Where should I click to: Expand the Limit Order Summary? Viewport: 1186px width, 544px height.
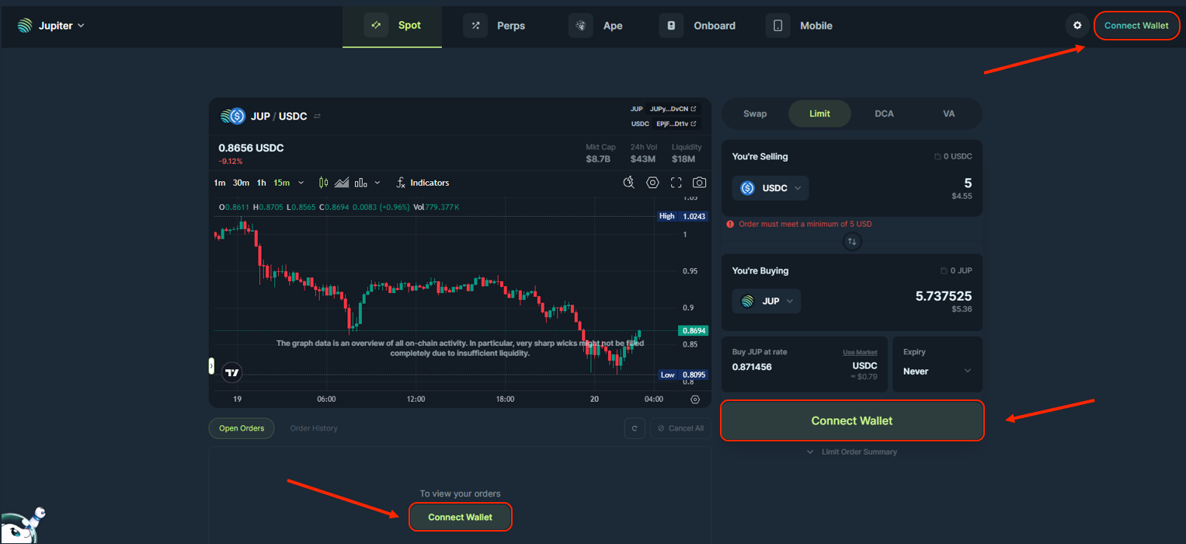[852, 452]
